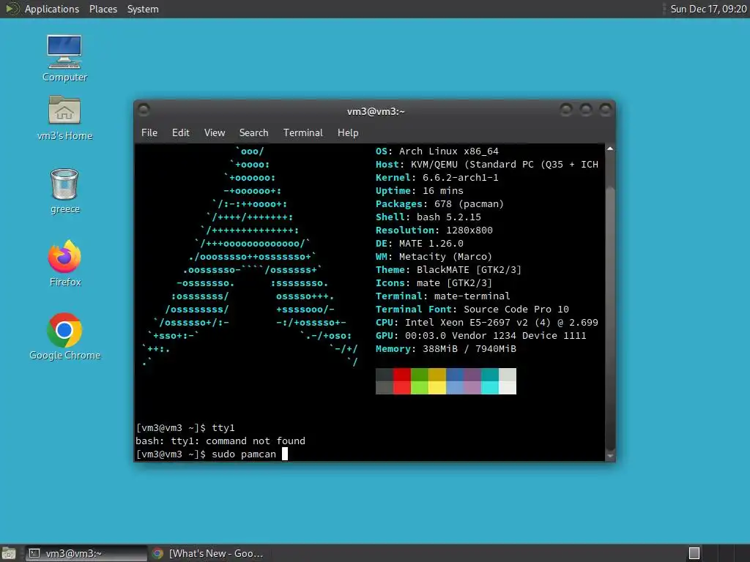This screenshot has width=750, height=562.
Task: Minimize the terminal window
Action: tap(566, 110)
